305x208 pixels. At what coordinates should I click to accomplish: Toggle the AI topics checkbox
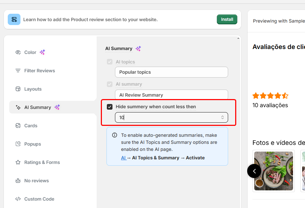click(x=110, y=62)
